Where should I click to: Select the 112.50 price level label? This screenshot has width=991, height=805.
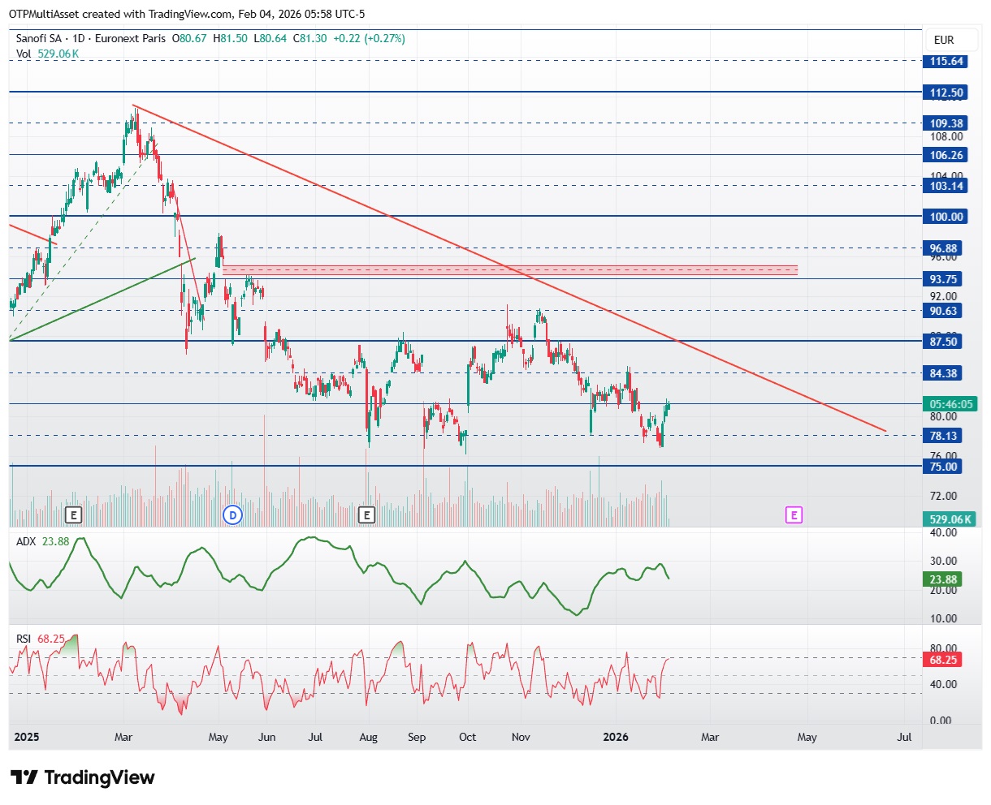point(946,93)
